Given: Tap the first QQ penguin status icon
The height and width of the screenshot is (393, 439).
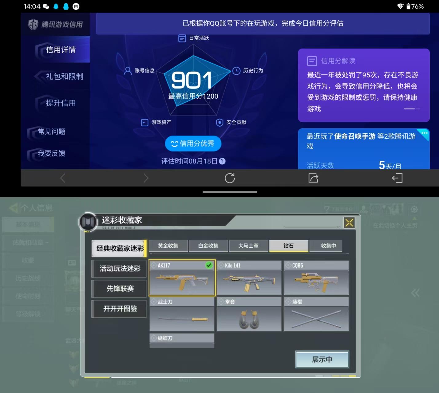Looking at the screenshot, I should (x=56, y=6).
